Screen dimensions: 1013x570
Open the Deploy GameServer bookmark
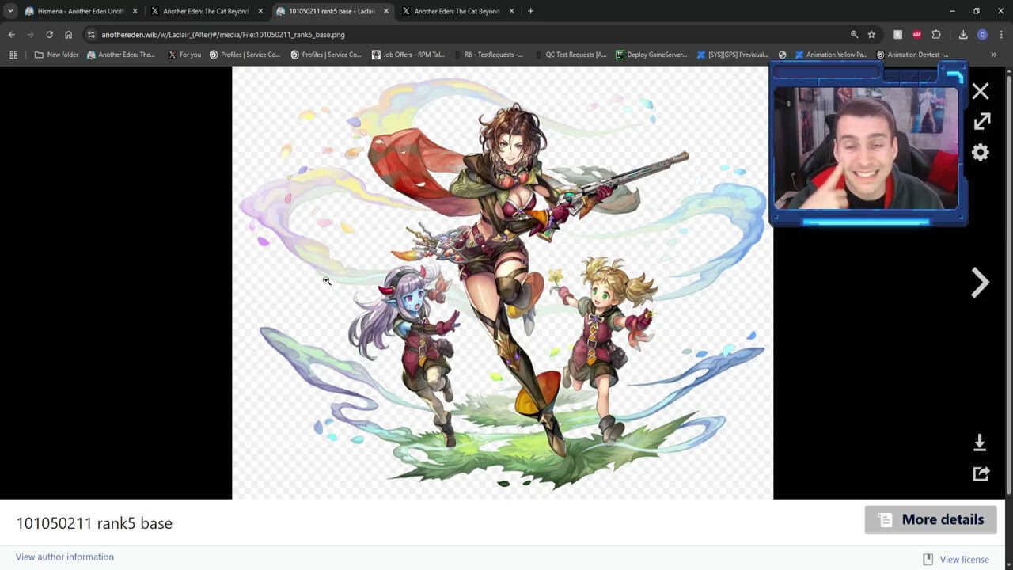pos(651,55)
